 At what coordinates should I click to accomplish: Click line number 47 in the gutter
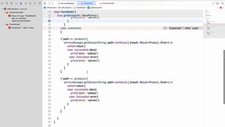[x=49, y=79]
